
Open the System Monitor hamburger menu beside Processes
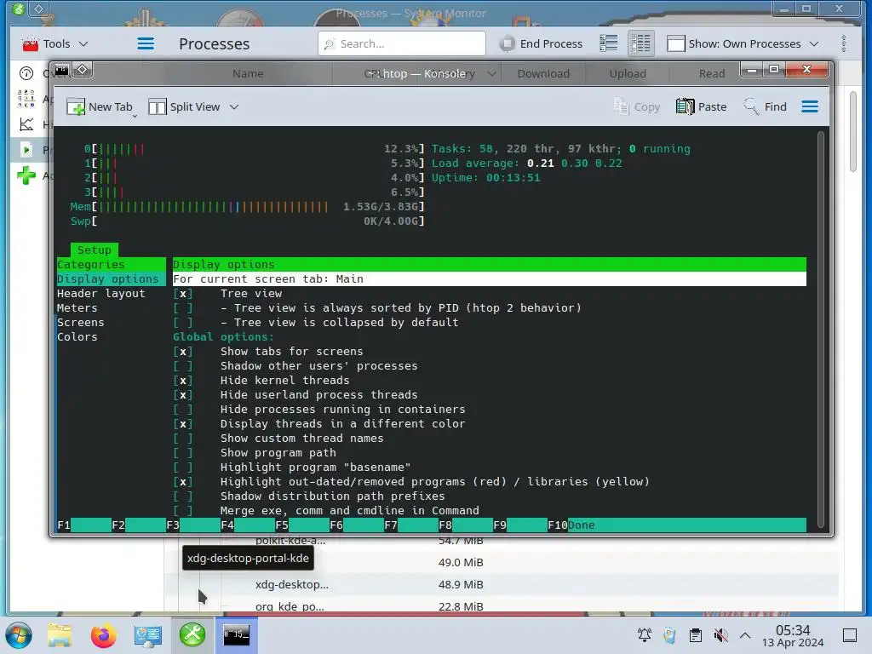pyautogui.click(x=146, y=43)
